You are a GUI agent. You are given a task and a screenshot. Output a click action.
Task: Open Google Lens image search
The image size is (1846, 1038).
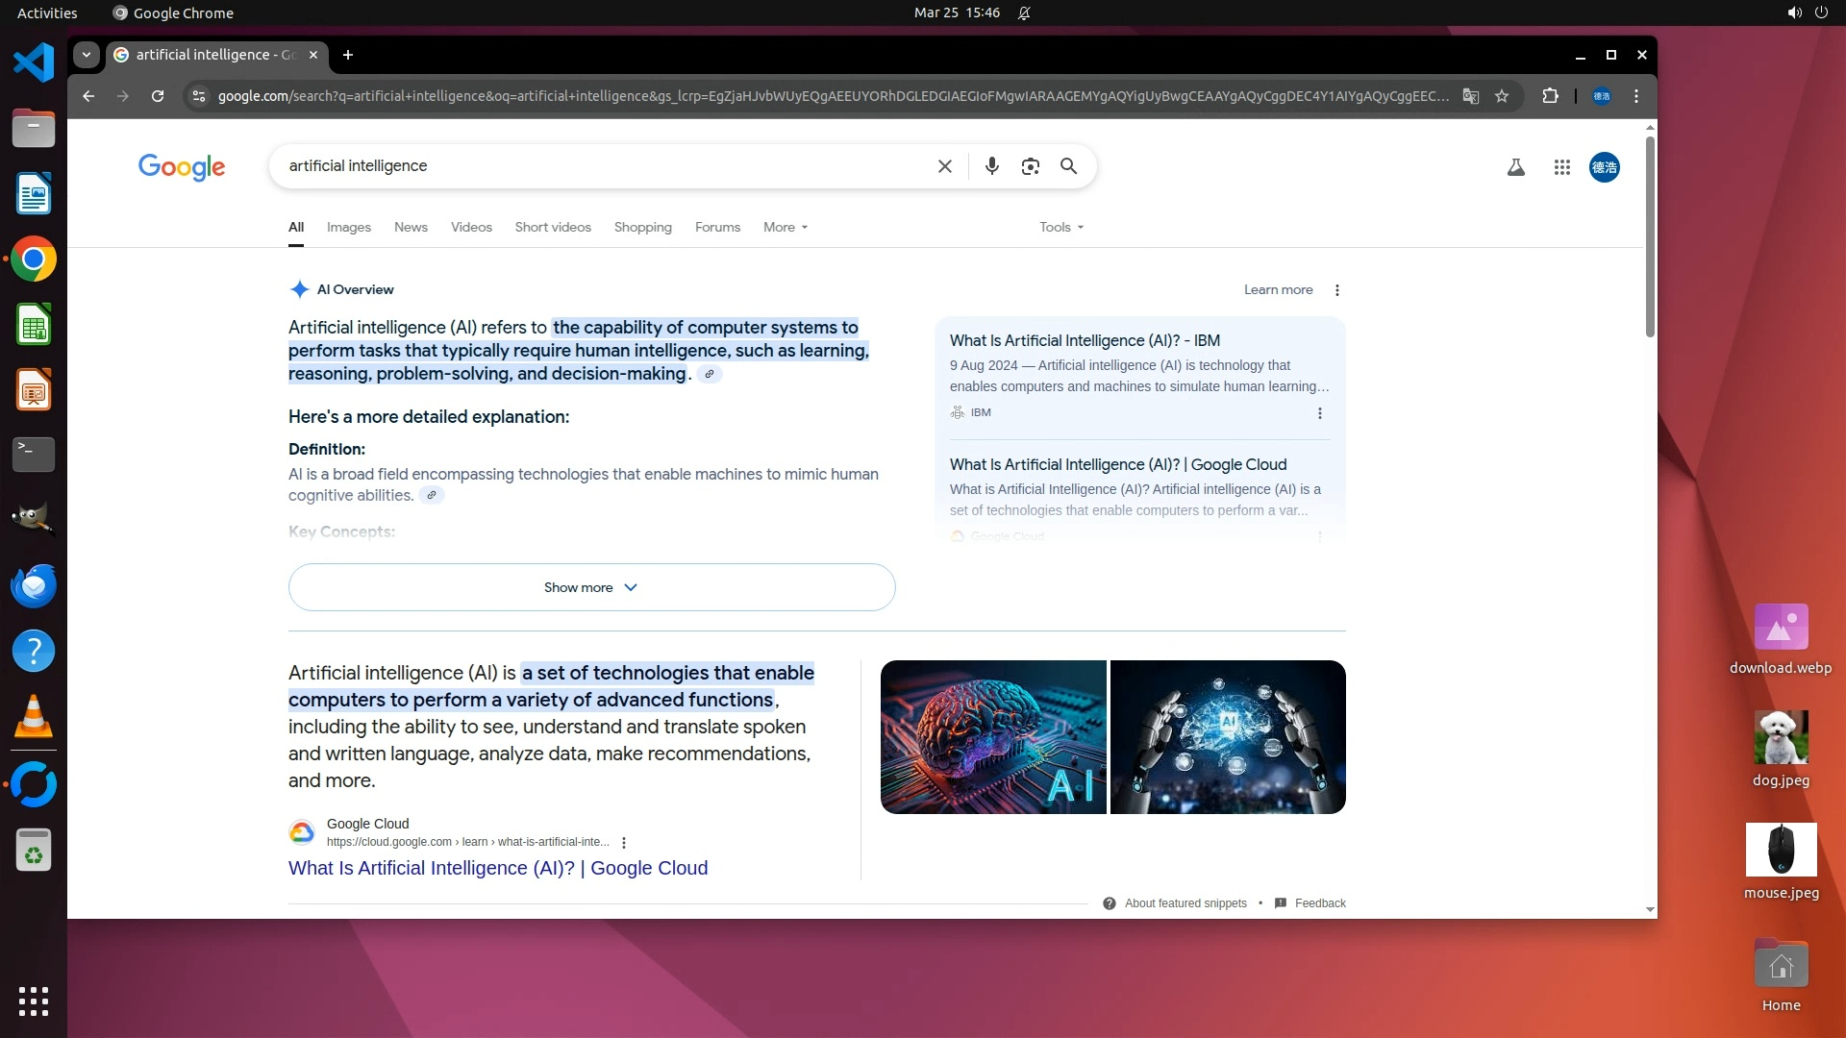coord(1030,166)
